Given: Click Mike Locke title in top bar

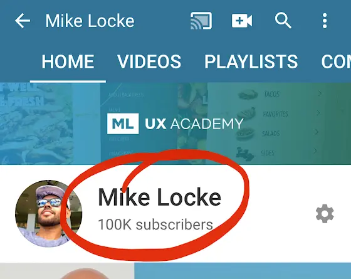Looking at the screenshot, I should pos(90,21).
